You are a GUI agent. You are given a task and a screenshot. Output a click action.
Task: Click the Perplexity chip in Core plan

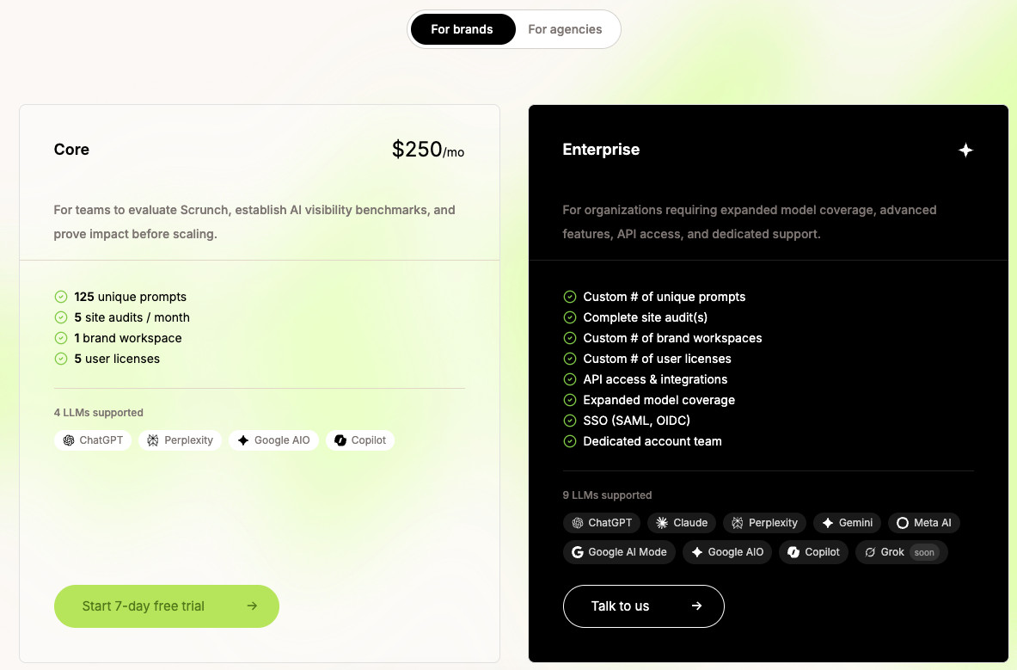point(180,440)
